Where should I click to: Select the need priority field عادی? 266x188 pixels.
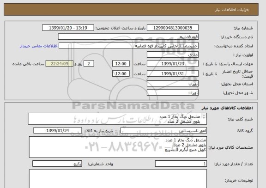(x=173, y=55)
